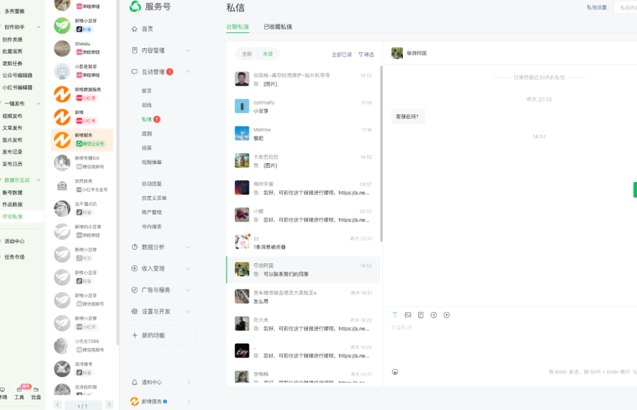Open 任务市场 in left sidebar
The width and height of the screenshot is (637, 410).
coord(15,257)
